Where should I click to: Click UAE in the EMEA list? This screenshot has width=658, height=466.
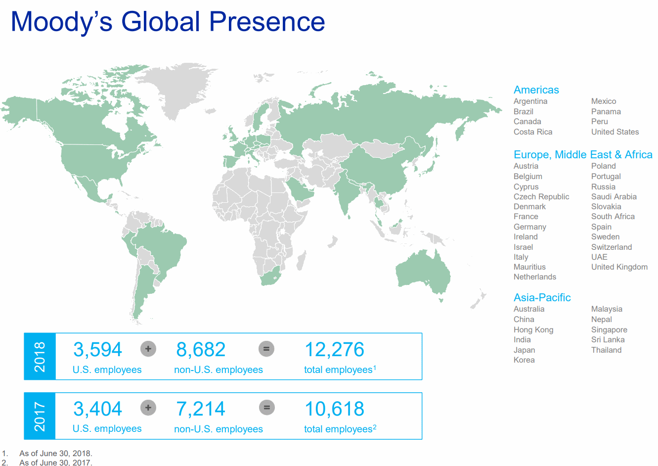[x=599, y=257]
